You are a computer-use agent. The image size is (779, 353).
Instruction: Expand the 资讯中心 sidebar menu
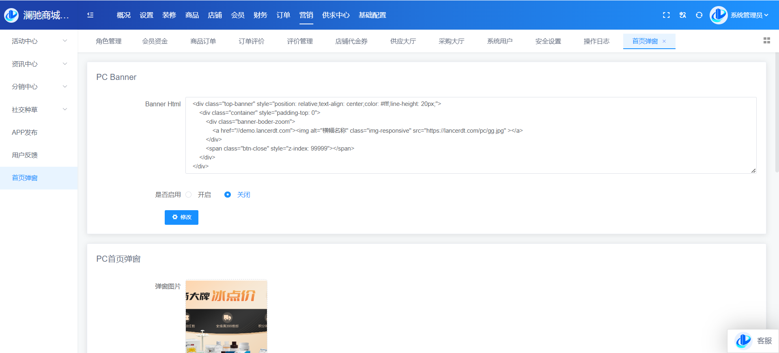tap(39, 64)
